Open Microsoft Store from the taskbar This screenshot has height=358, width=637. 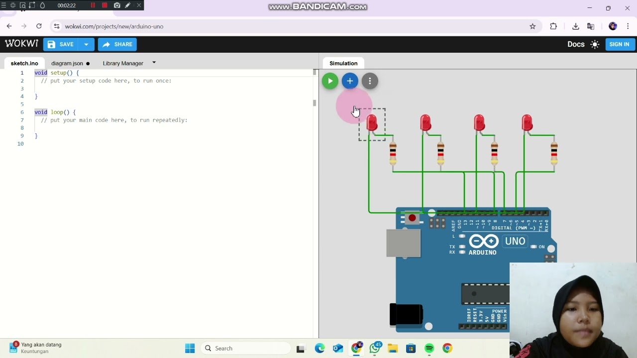(x=411, y=349)
